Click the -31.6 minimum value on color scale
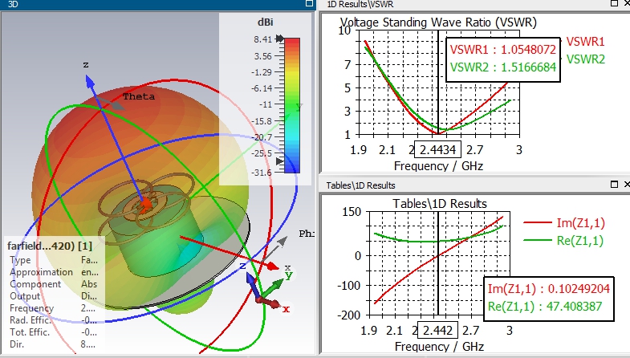This screenshot has height=358, width=630. point(262,173)
